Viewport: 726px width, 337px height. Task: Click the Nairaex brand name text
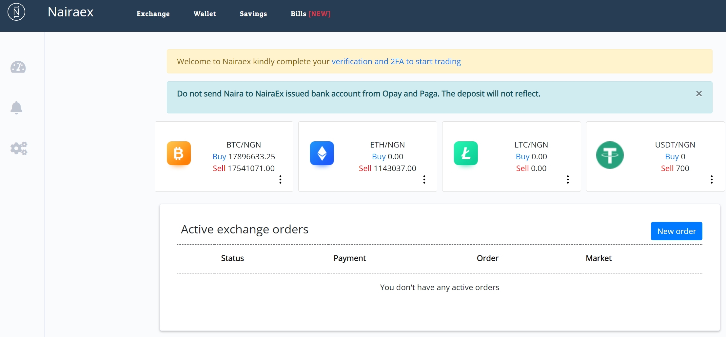70,12
